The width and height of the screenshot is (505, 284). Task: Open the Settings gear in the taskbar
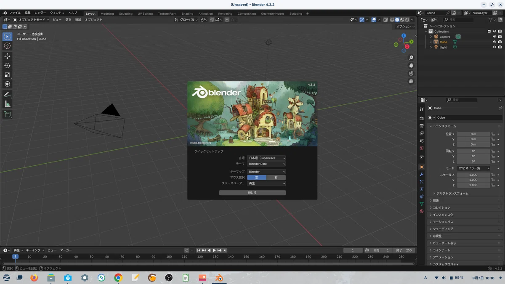tap(85, 278)
